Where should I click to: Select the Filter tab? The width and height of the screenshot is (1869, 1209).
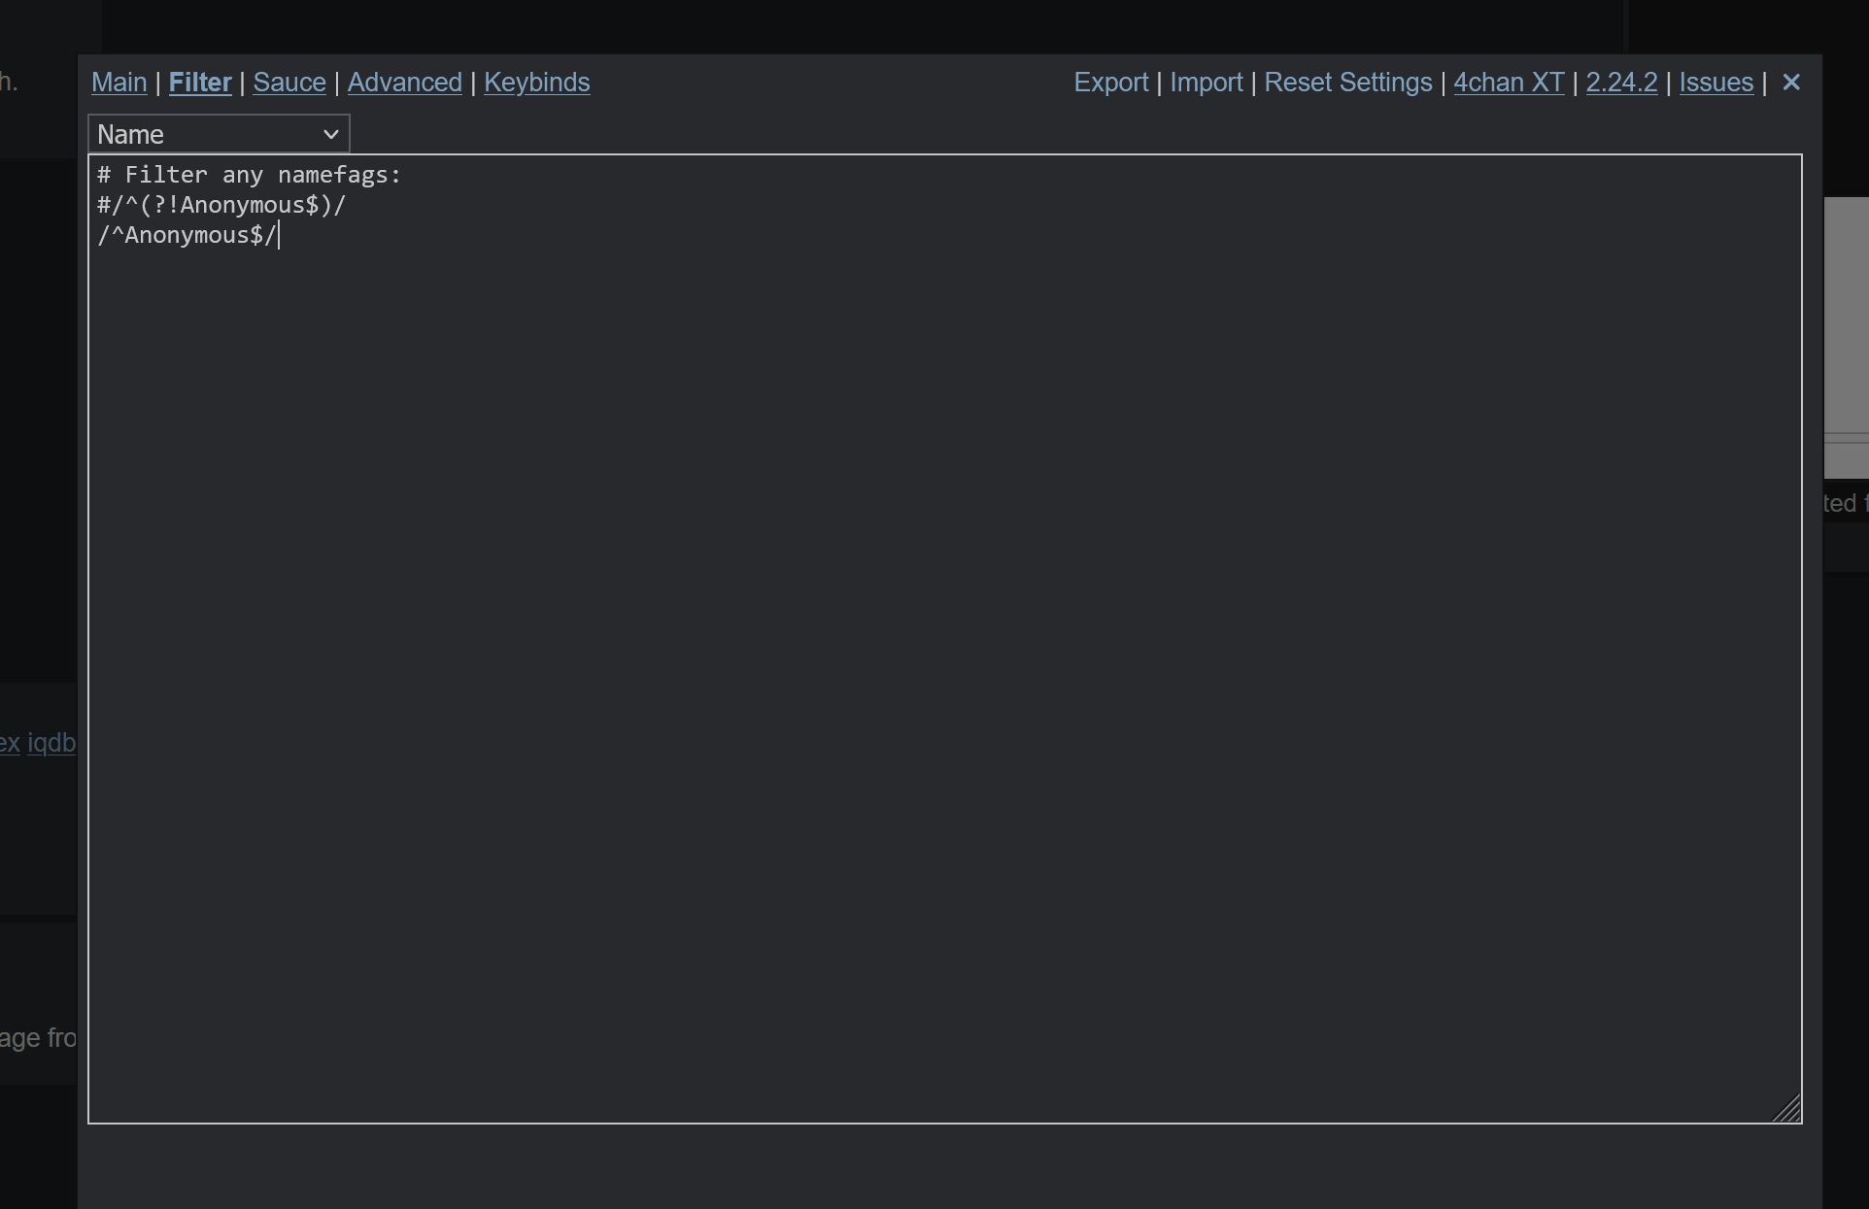pos(200,83)
